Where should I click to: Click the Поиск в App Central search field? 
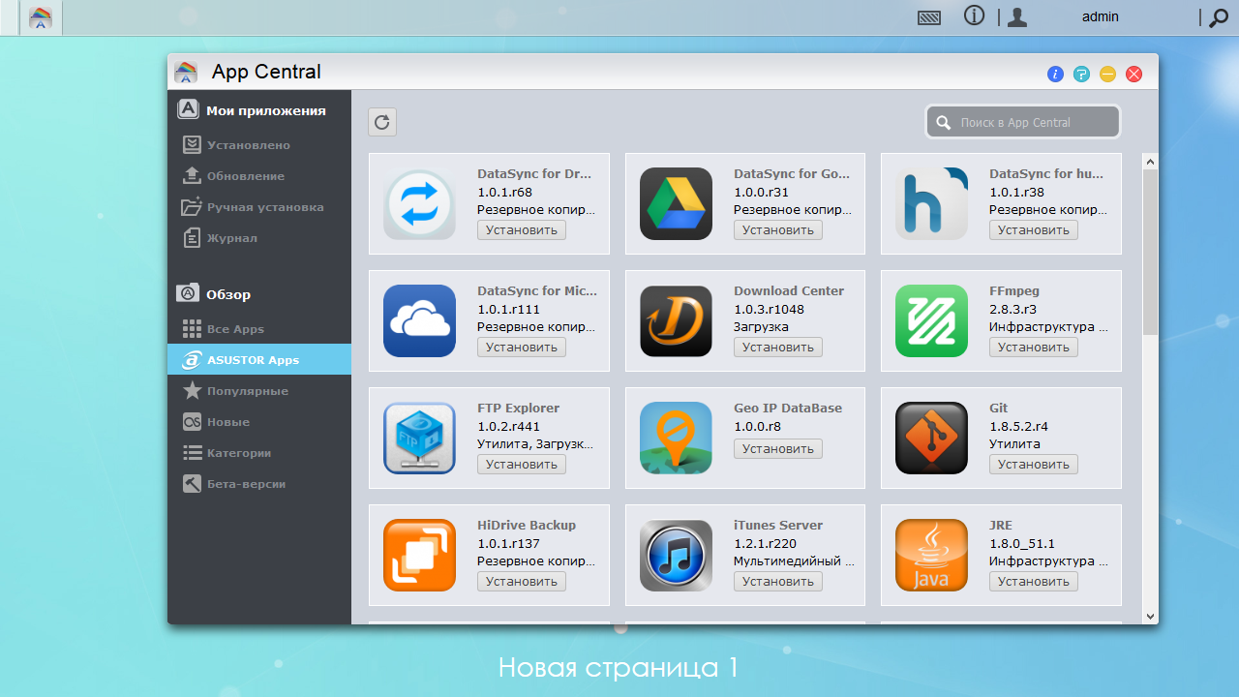point(1023,122)
